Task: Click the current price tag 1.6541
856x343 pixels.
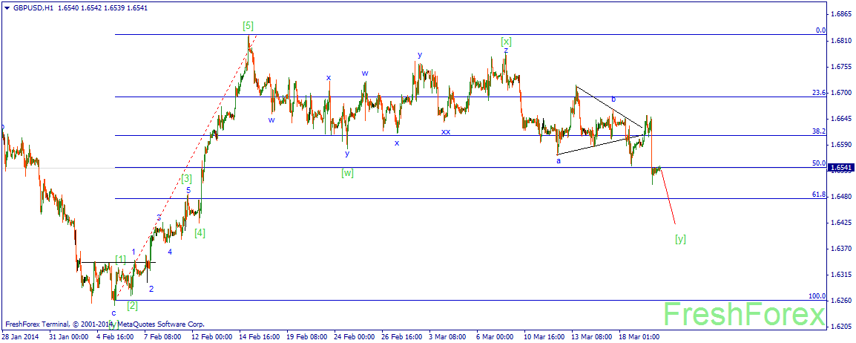Action: (x=840, y=168)
